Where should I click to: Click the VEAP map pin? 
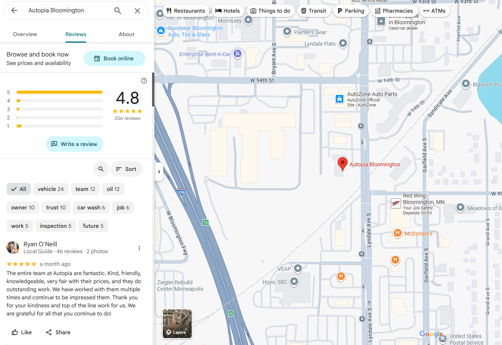[x=298, y=268]
